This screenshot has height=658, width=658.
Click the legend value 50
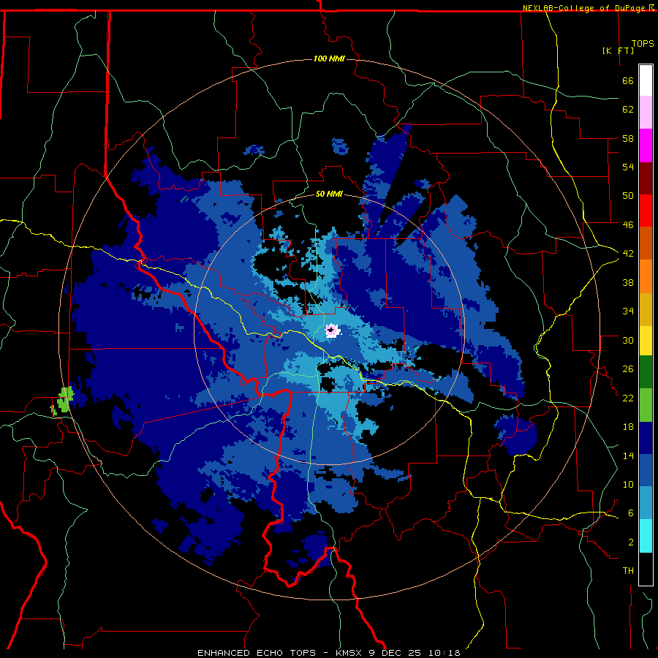tap(628, 195)
